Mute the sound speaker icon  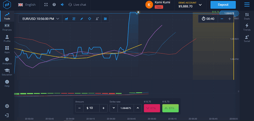[62, 5]
